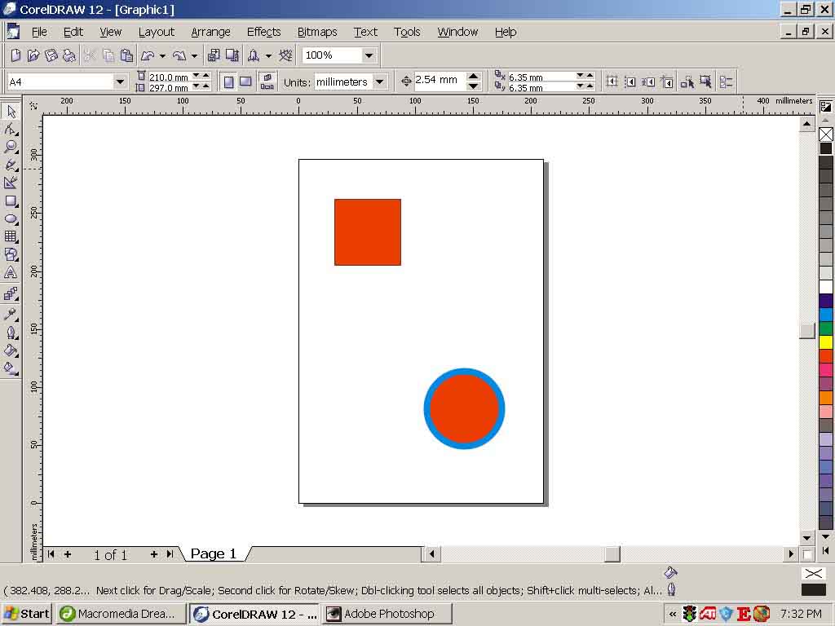Open the Outline tool flyout
835x626 pixels.
(x=11, y=333)
